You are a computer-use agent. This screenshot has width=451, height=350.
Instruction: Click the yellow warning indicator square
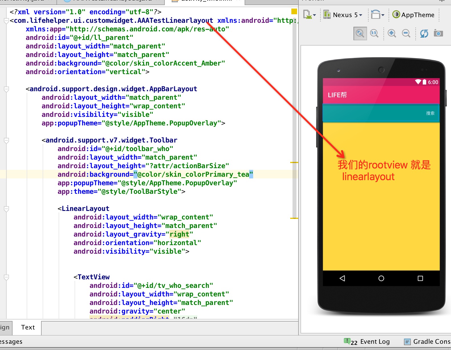[294, 12]
